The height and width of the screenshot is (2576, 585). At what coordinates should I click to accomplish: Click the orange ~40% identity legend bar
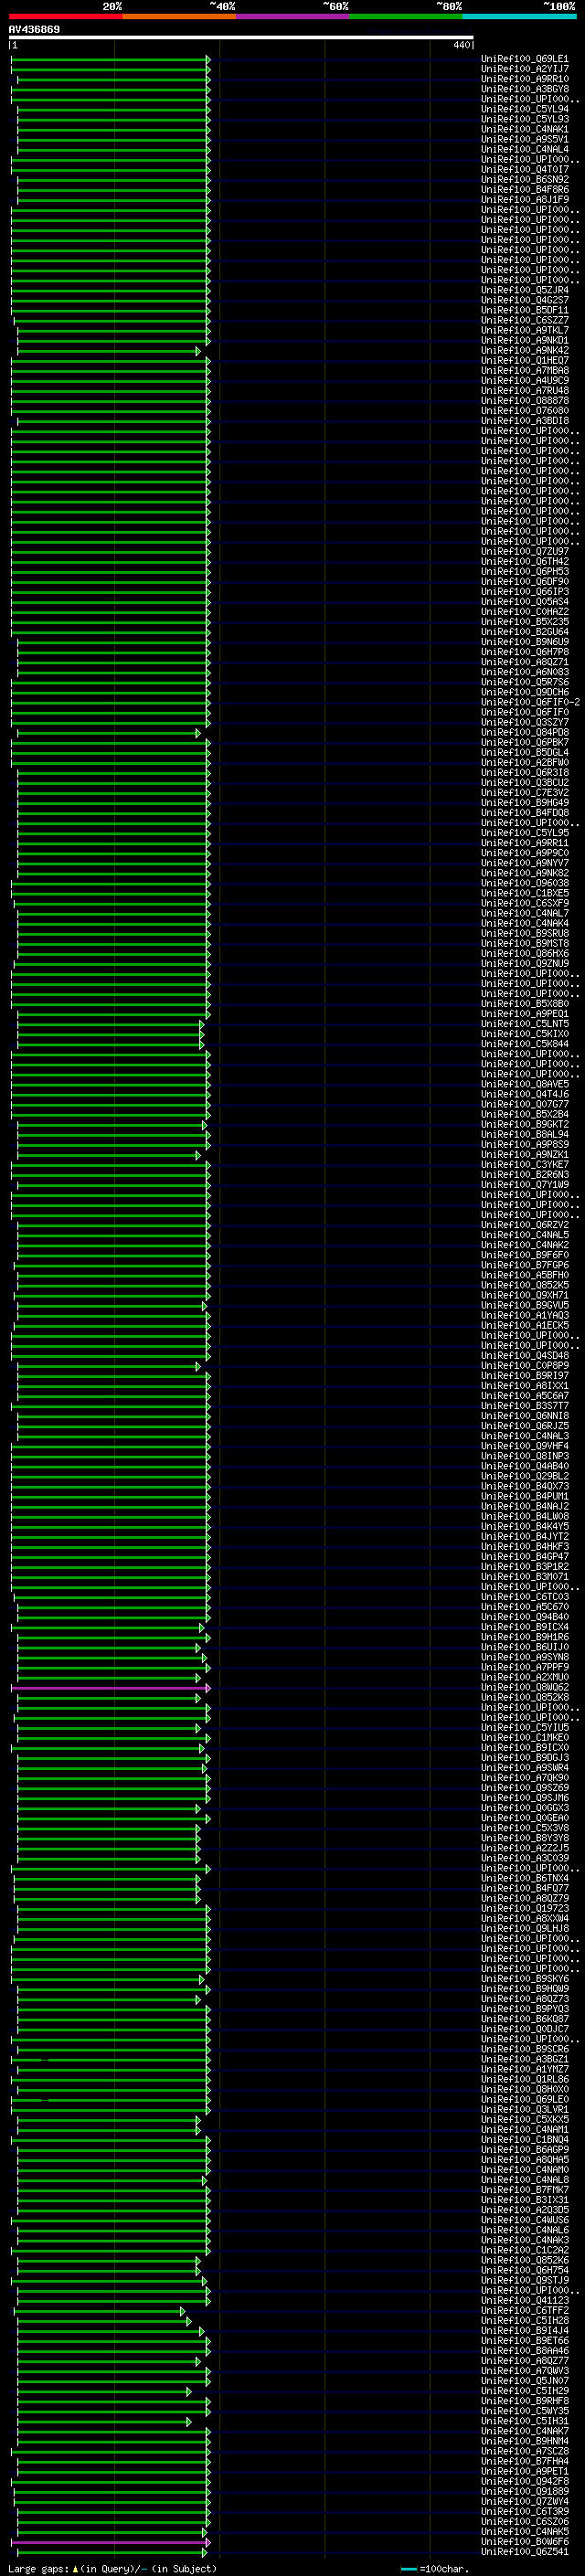click(x=179, y=16)
